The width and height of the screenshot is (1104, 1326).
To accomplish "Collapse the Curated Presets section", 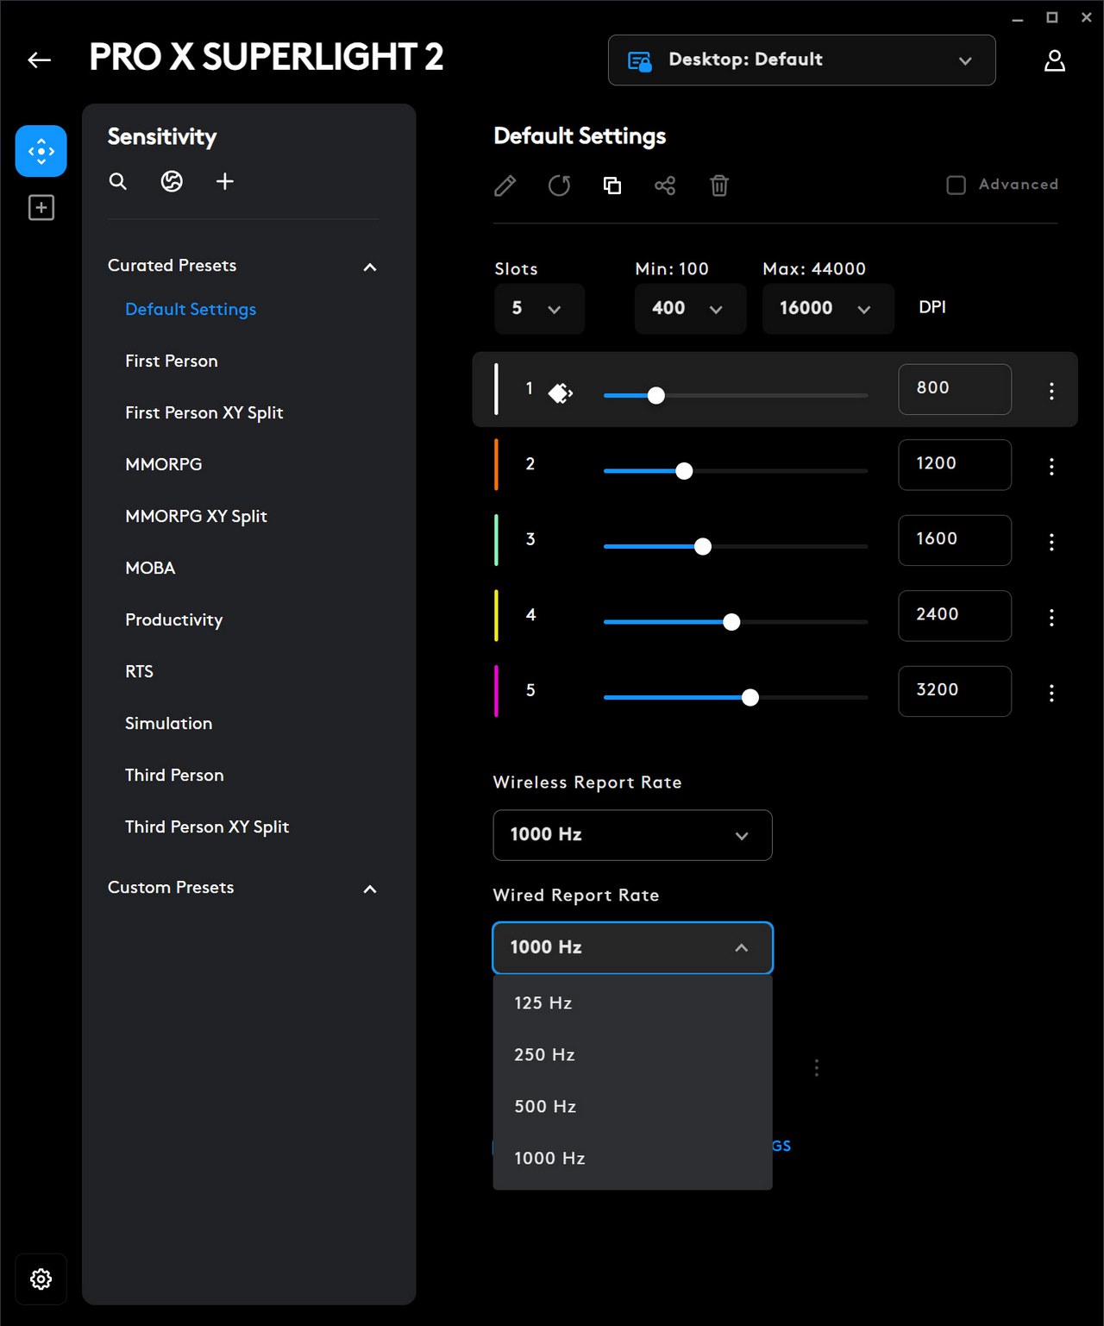I will click(x=370, y=267).
